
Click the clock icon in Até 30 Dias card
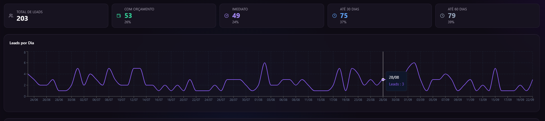tap(334, 16)
